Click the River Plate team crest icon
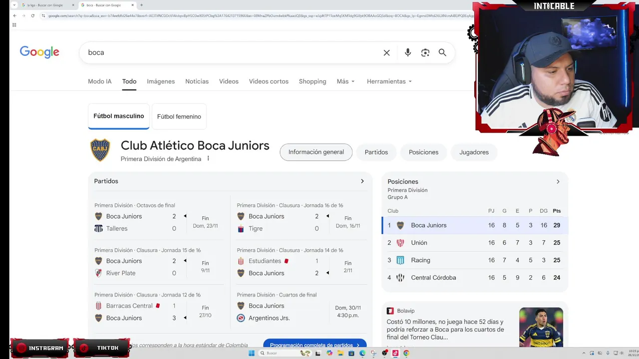The image size is (639, 359). 98,273
